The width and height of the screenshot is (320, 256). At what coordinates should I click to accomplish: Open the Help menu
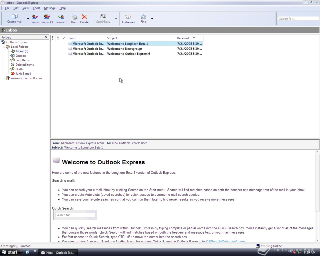pos(62,8)
